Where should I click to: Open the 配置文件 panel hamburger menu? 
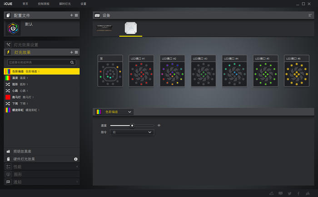[x=76, y=15]
